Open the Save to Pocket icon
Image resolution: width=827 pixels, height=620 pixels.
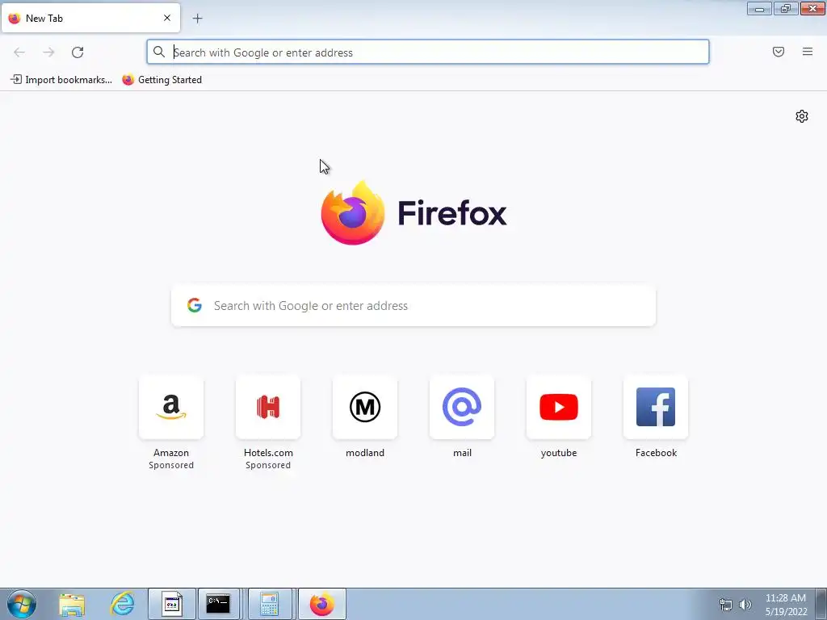click(x=779, y=52)
